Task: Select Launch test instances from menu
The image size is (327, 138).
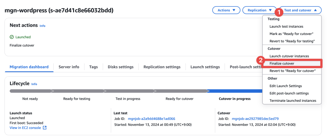Action: (x=286, y=26)
